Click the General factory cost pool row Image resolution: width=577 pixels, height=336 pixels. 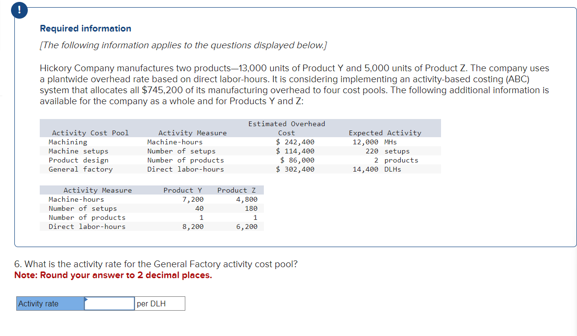pos(192,169)
